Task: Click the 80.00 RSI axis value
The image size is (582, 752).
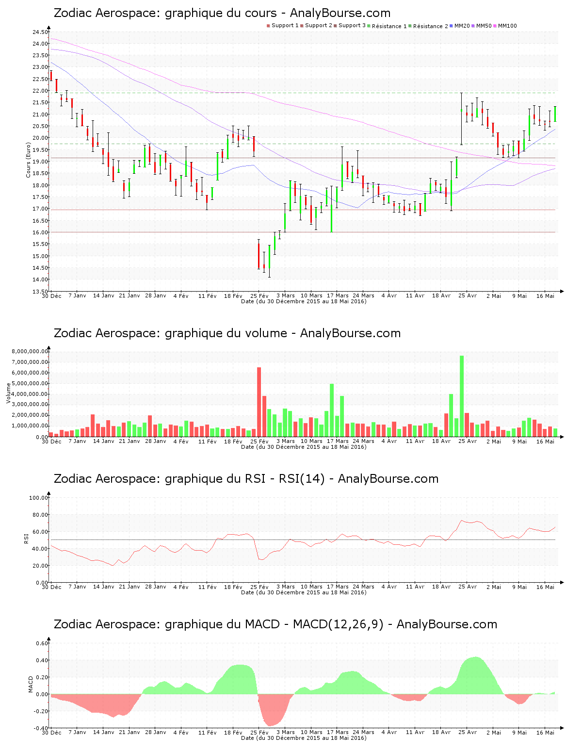Action: click(x=40, y=515)
